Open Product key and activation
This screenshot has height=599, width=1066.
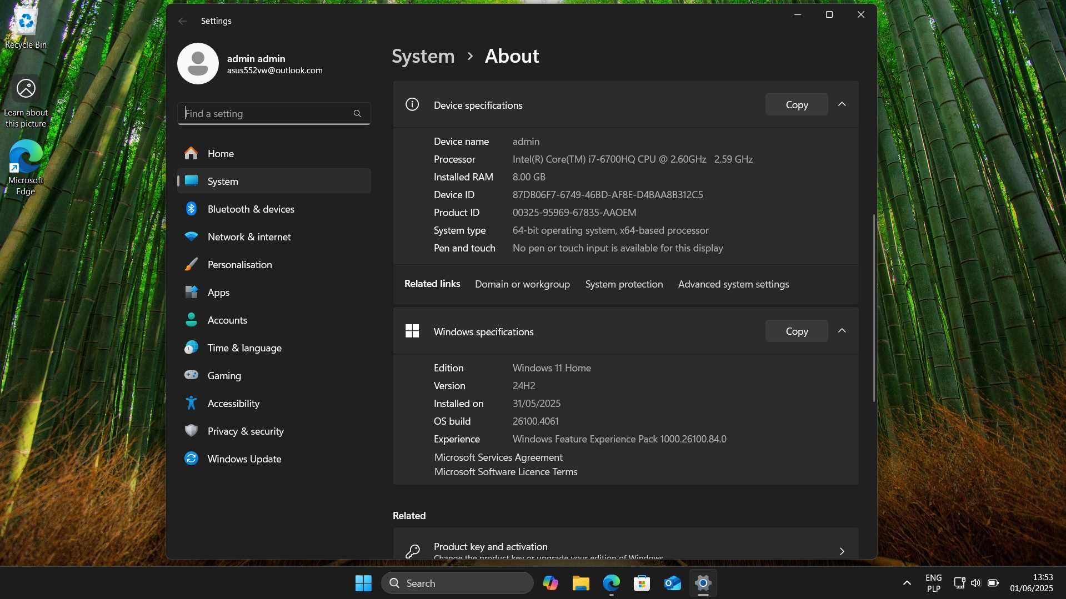click(x=625, y=543)
